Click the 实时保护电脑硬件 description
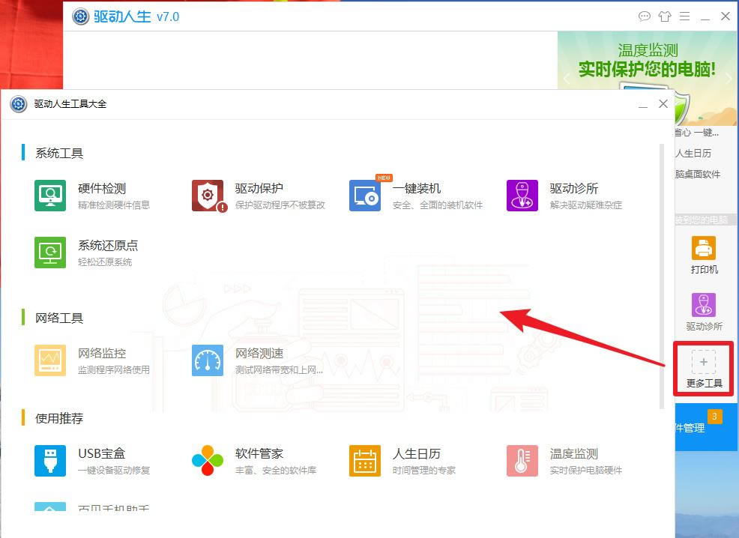739x538 pixels. [x=586, y=470]
